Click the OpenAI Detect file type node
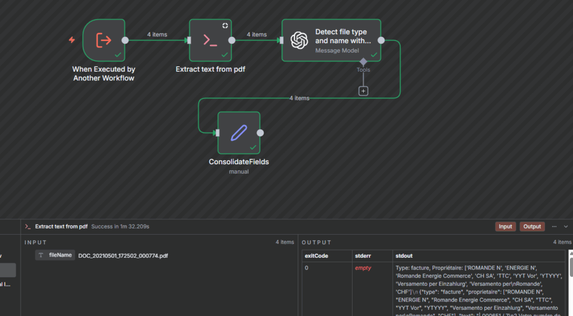The width and height of the screenshot is (573, 316). pos(331,40)
